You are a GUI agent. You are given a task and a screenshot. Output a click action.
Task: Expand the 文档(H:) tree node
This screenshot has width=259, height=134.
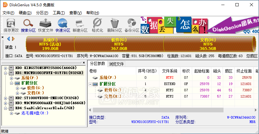point(17,93)
